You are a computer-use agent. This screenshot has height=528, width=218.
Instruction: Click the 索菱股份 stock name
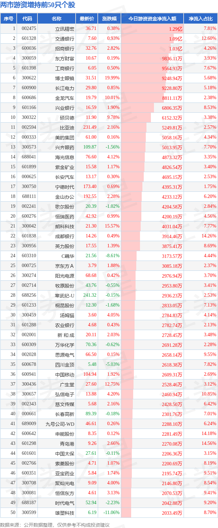coord(65,463)
